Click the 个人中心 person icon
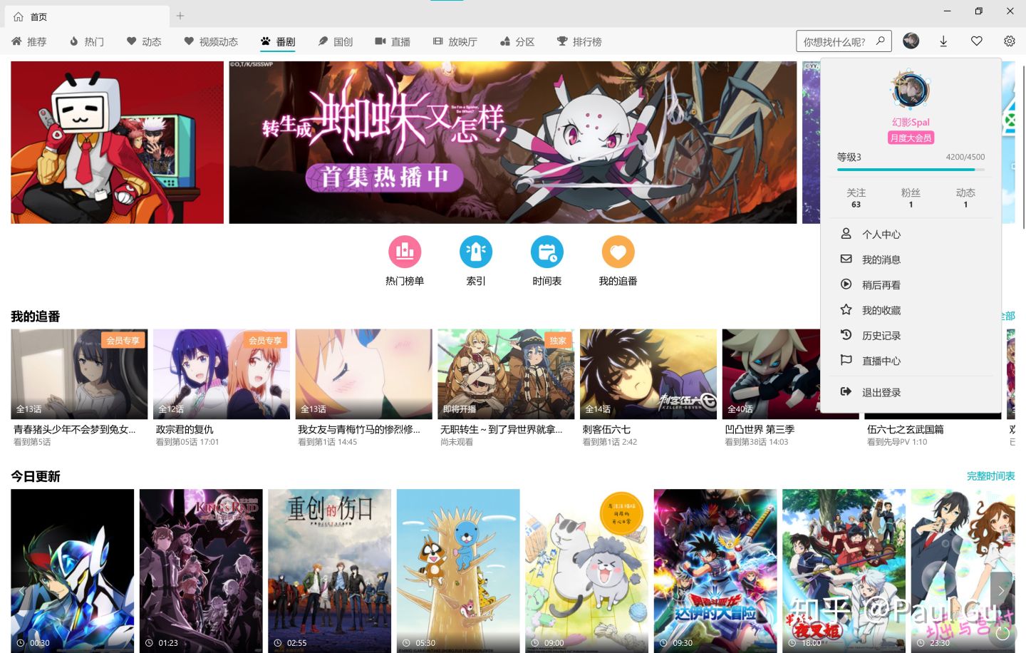 (x=846, y=233)
